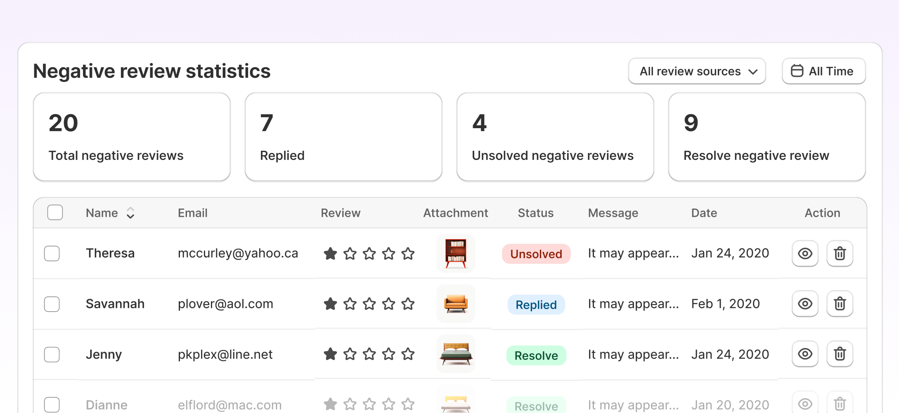Open the All Time date filter
Viewport: 899px width, 413px height.
(x=823, y=71)
